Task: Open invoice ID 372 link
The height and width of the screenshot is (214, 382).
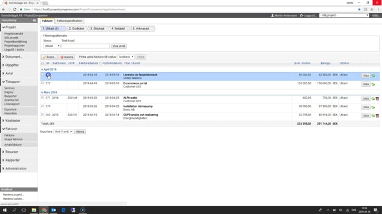Action: pos(48,83)
